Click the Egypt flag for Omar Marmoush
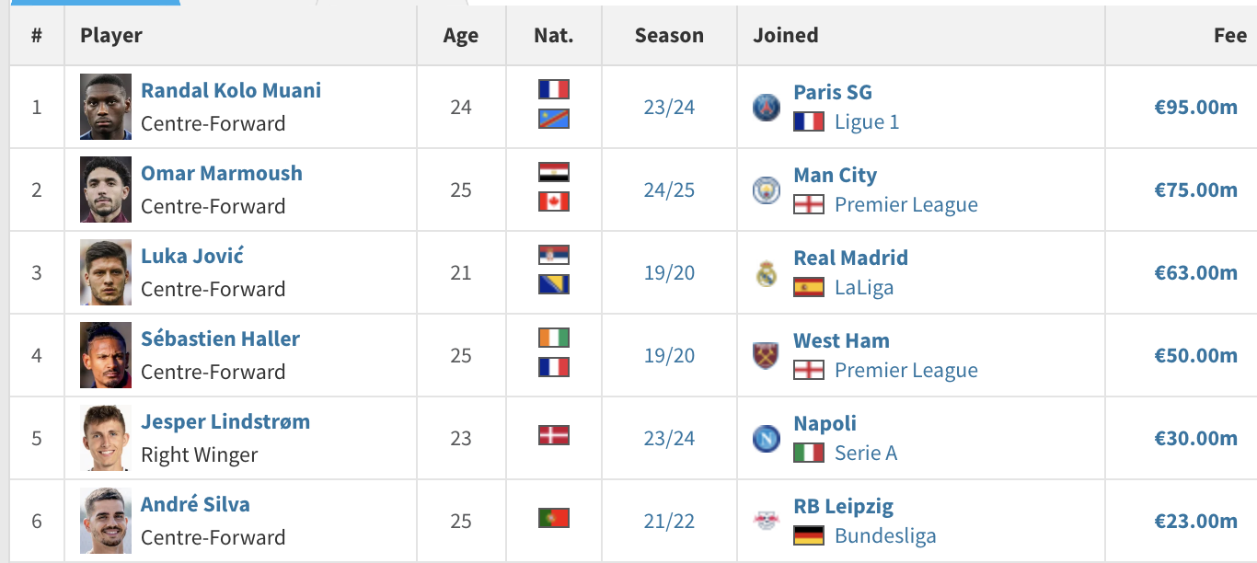 coord(554,172)
